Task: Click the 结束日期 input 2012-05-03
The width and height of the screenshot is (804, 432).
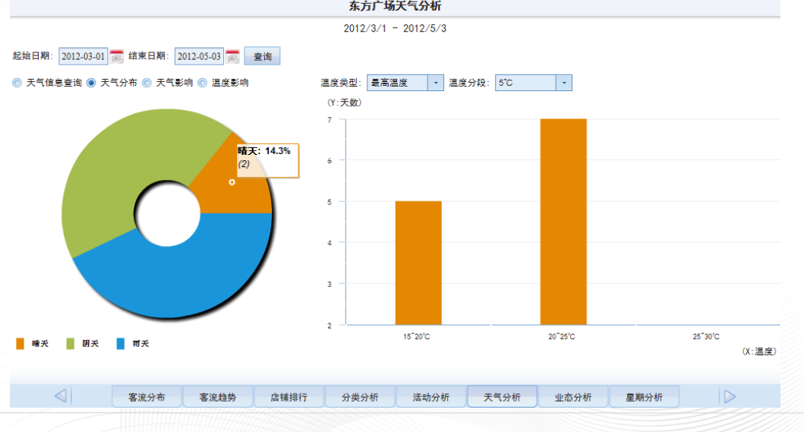Action: point(199,56)
